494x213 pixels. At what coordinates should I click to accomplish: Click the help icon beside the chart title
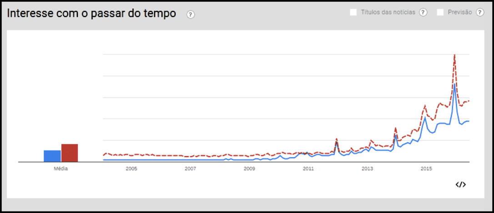(191, 15)
